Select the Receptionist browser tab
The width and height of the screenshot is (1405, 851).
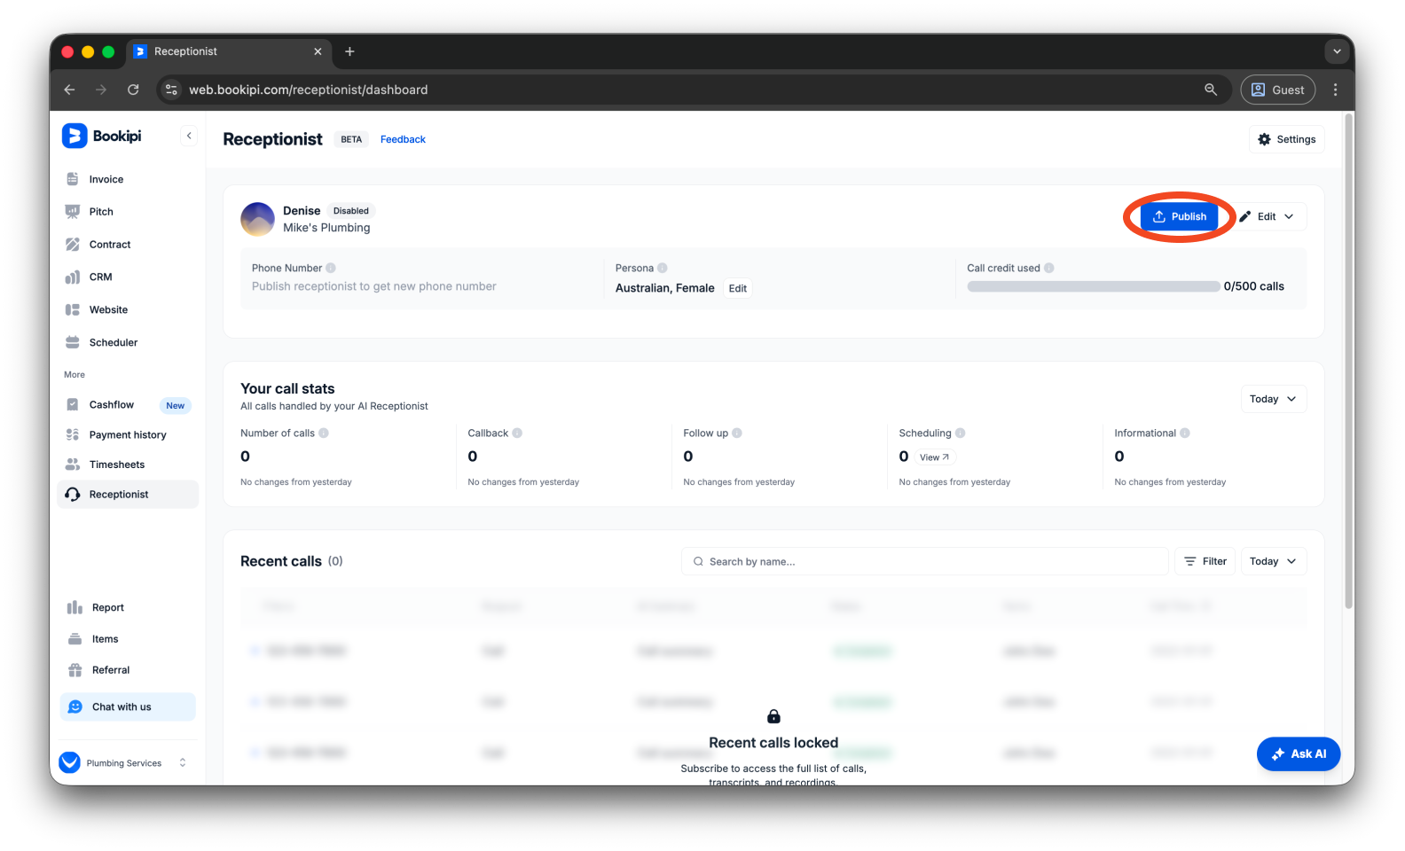(x=229, y=51)
